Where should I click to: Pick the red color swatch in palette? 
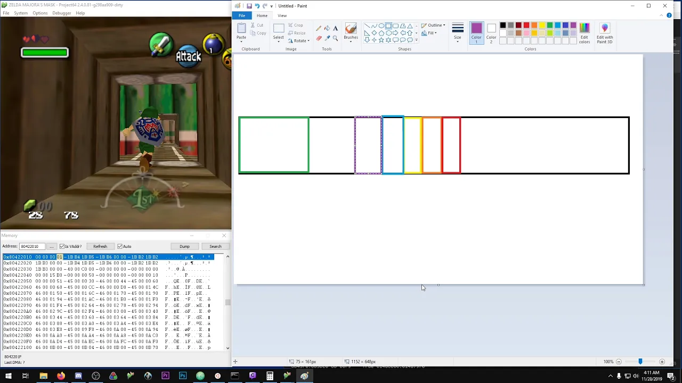pos(526,25)
